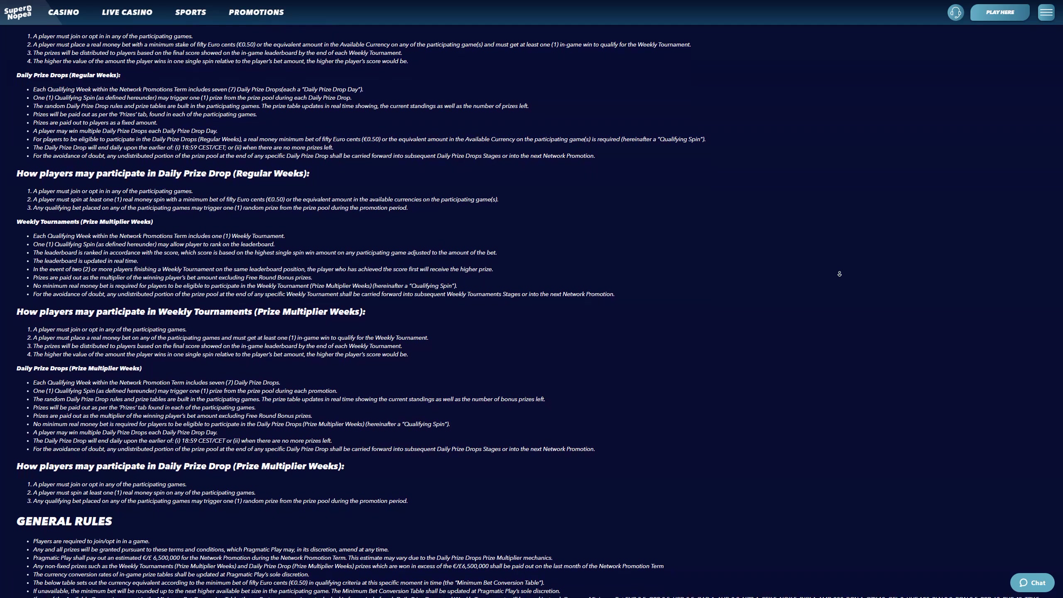Select the Sports menu item

pos(191,12)
